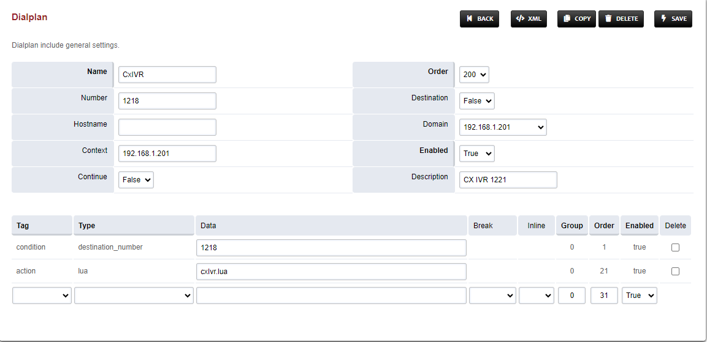
Task: Open the Order 200 dropdown
Action: 474,75
